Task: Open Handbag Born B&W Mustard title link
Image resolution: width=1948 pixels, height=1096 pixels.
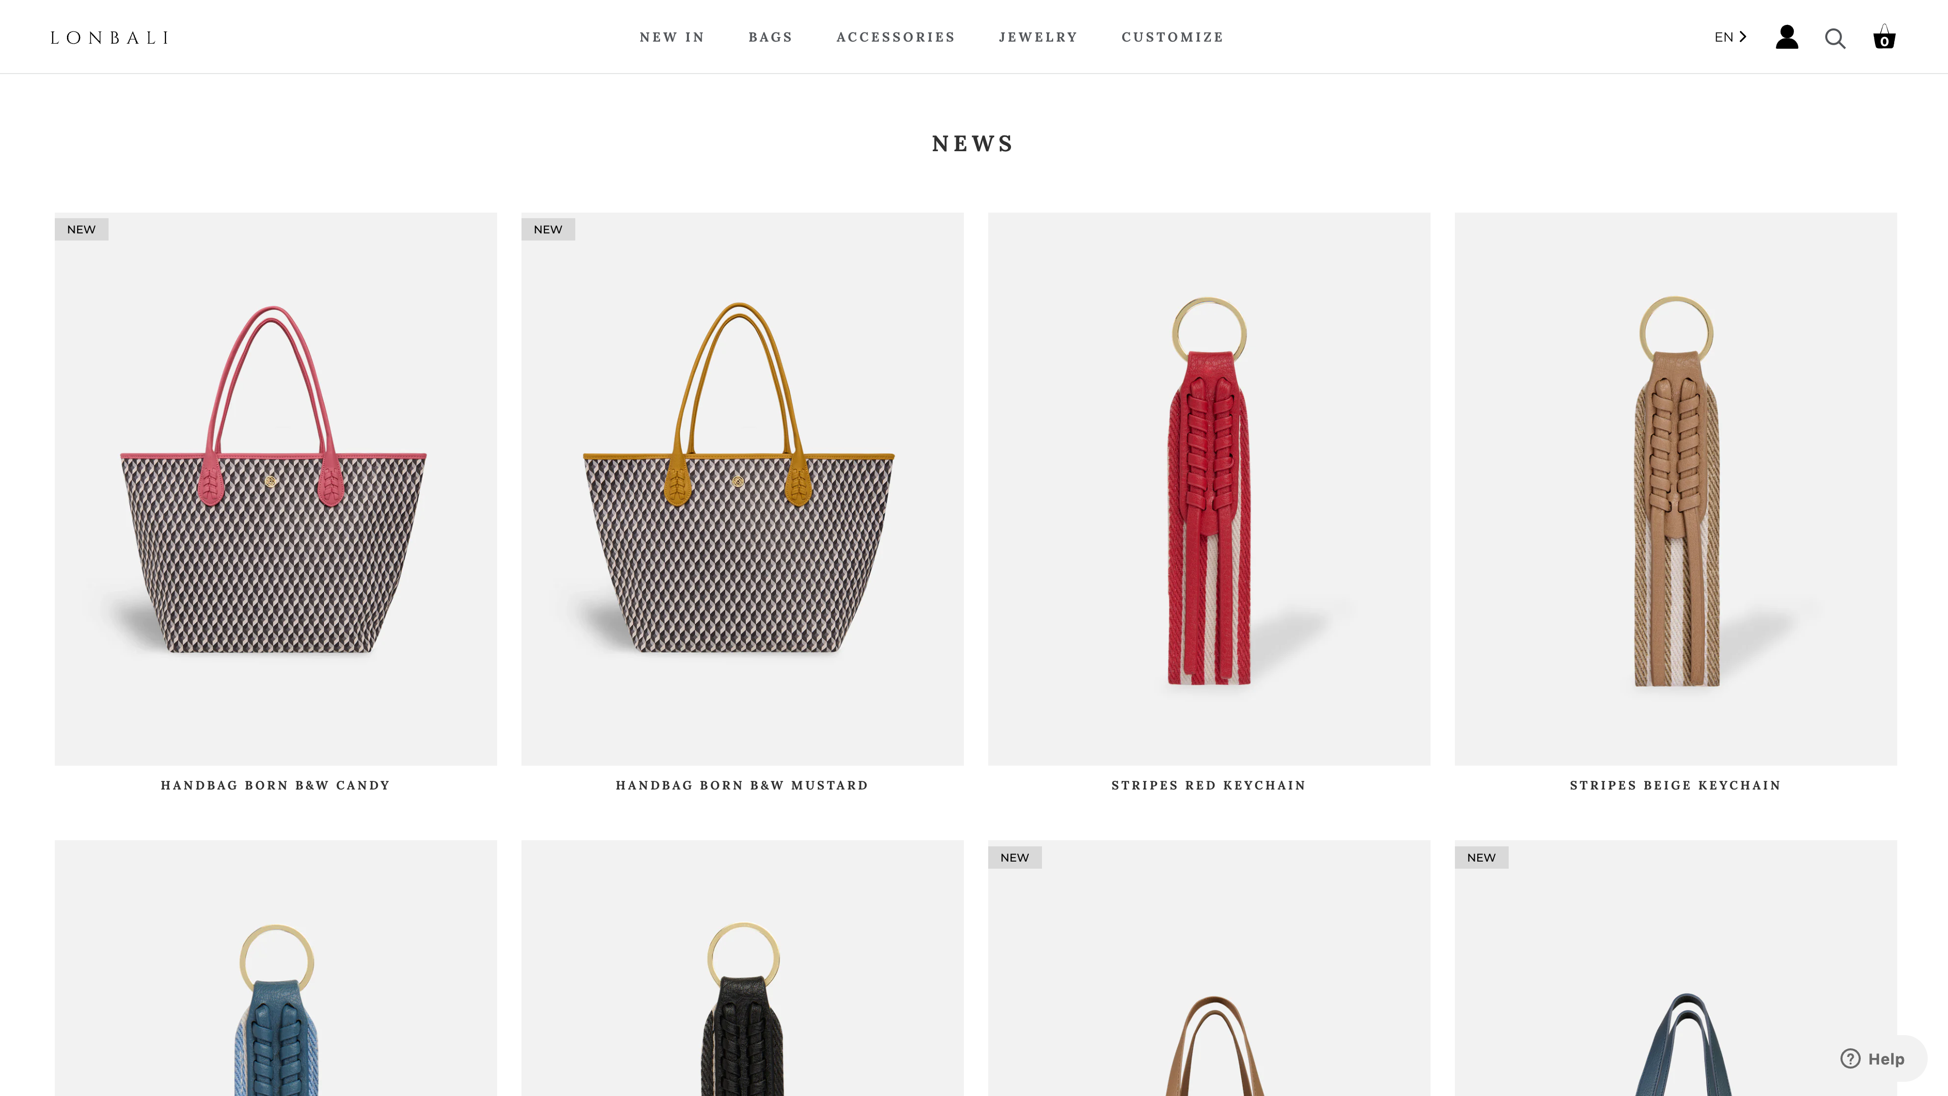Action: (742, 785)
